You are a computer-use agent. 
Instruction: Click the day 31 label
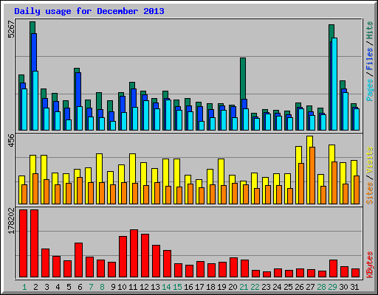pyautogui.click(x=354, y=287)
